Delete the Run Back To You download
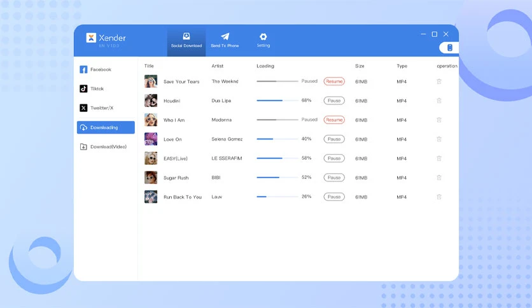The width and height of the screenshot is (532, 308). point(438,197)
